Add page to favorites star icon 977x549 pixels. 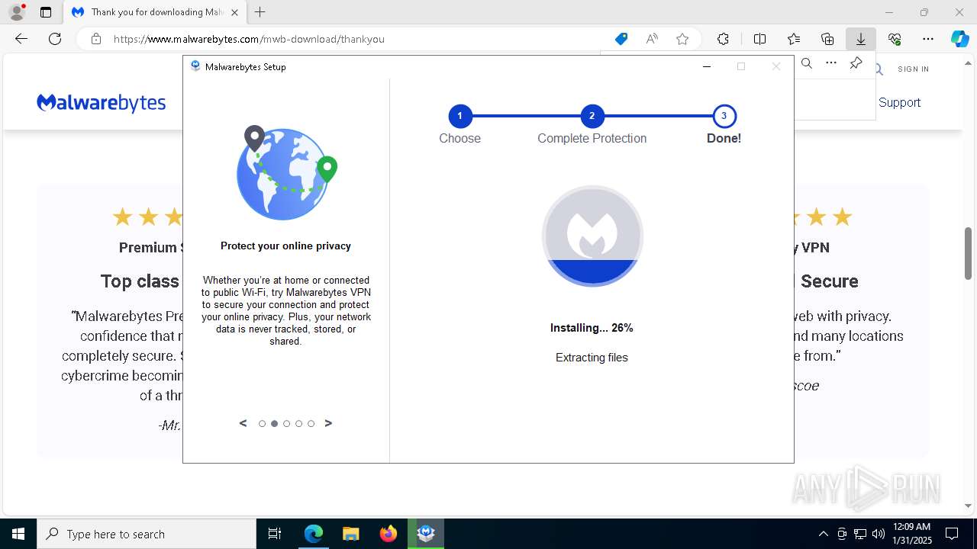coord(682,39)
